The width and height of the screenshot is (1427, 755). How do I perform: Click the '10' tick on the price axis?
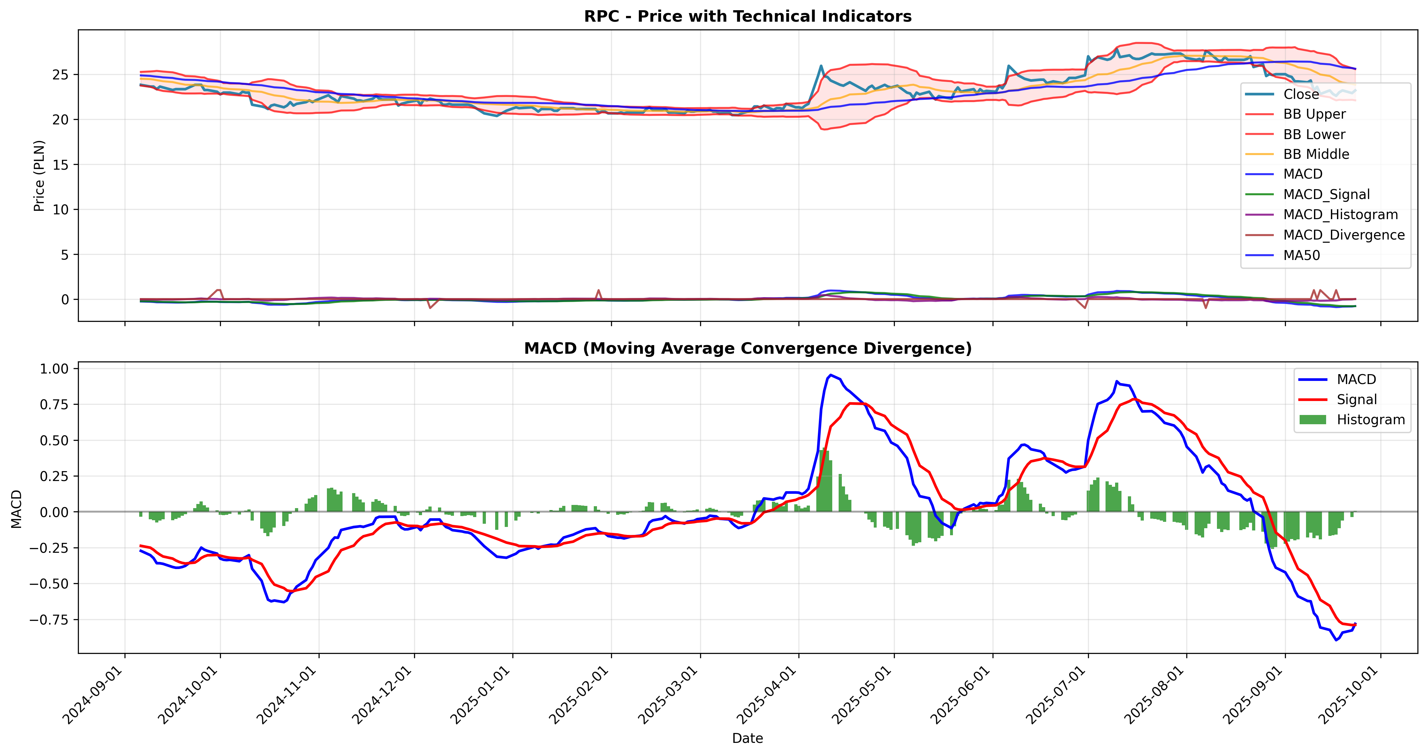(61, 210)
